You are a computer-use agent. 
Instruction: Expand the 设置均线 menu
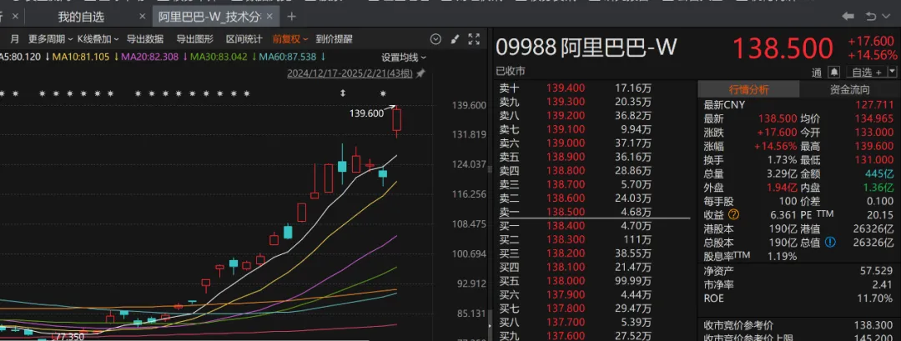[x=405, y=58]
